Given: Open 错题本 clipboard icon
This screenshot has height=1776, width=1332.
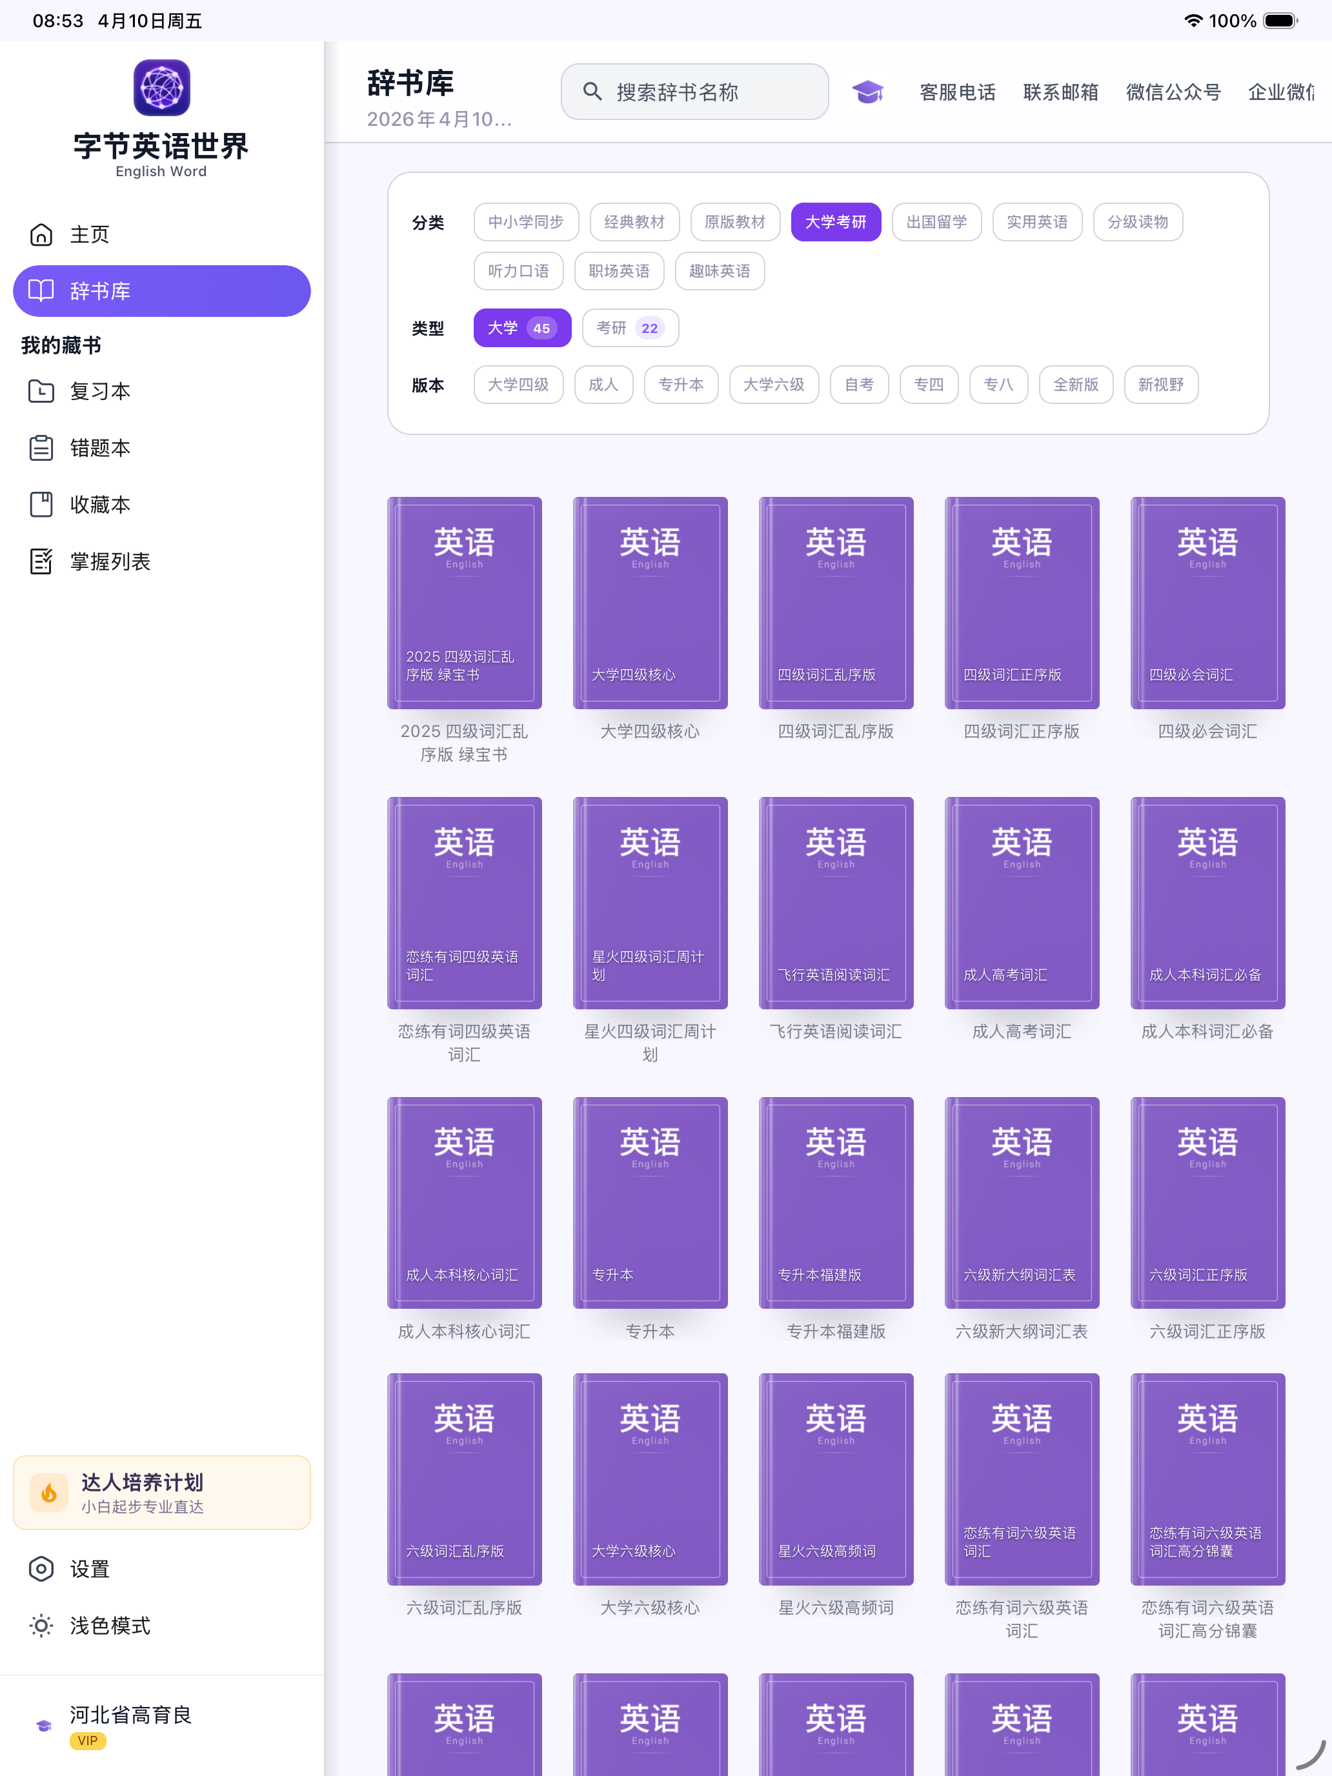Looking at the screenshot, I should point(41,448).
